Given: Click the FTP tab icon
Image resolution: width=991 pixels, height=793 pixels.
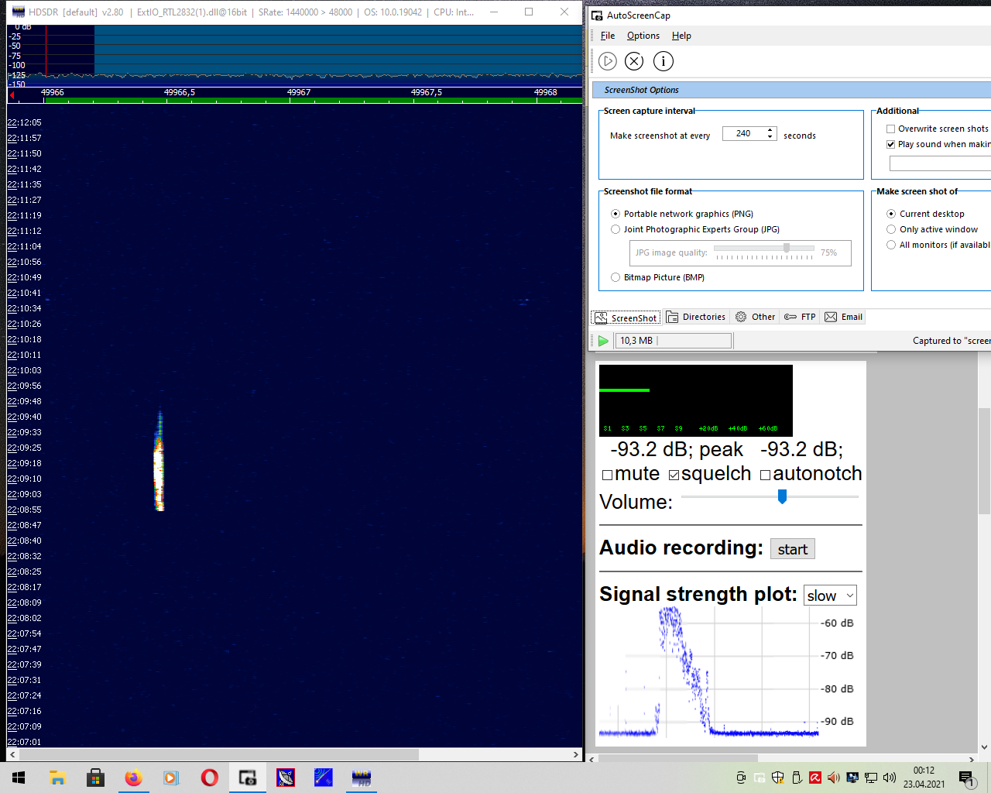Looking at the screenshot, I should [790, 317].
